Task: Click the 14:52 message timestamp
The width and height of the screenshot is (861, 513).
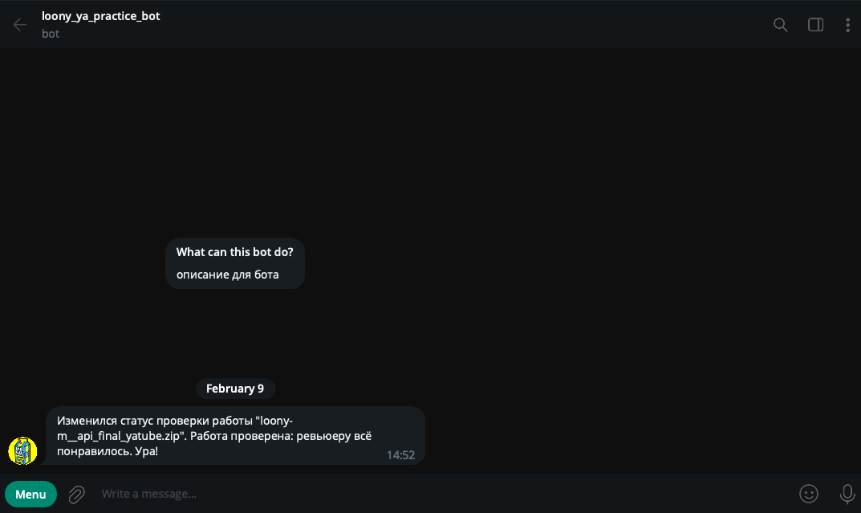Action: coord(400,455)
